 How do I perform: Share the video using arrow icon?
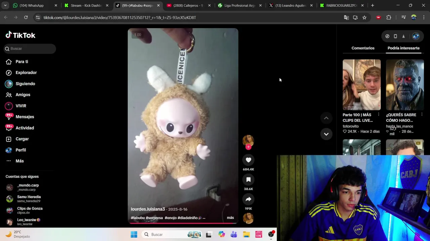pyautogui.click(x=248, y=199)
